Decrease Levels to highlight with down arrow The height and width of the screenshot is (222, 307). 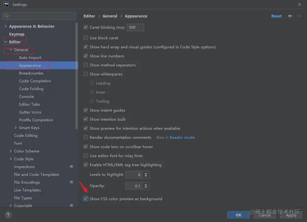point(146,176)
